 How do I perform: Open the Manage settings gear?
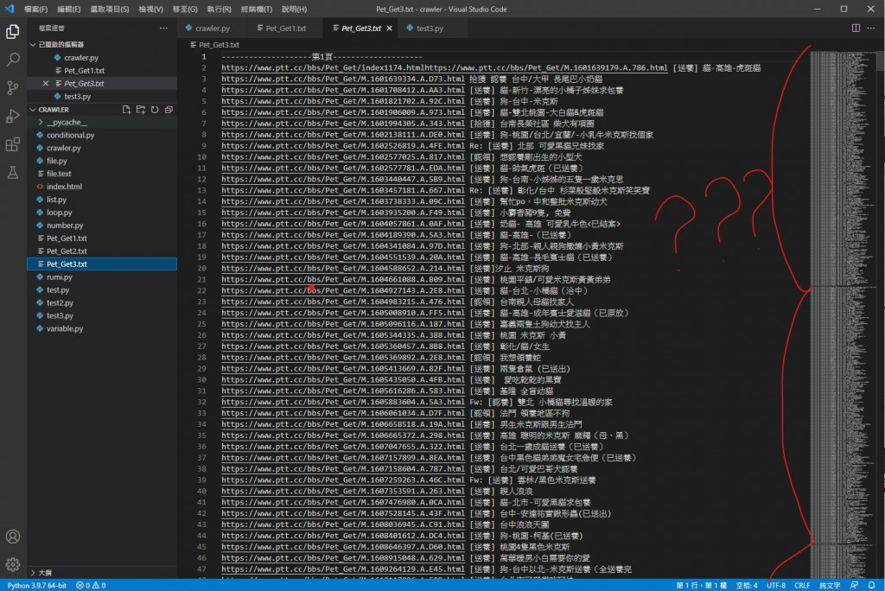click(12, 564)
